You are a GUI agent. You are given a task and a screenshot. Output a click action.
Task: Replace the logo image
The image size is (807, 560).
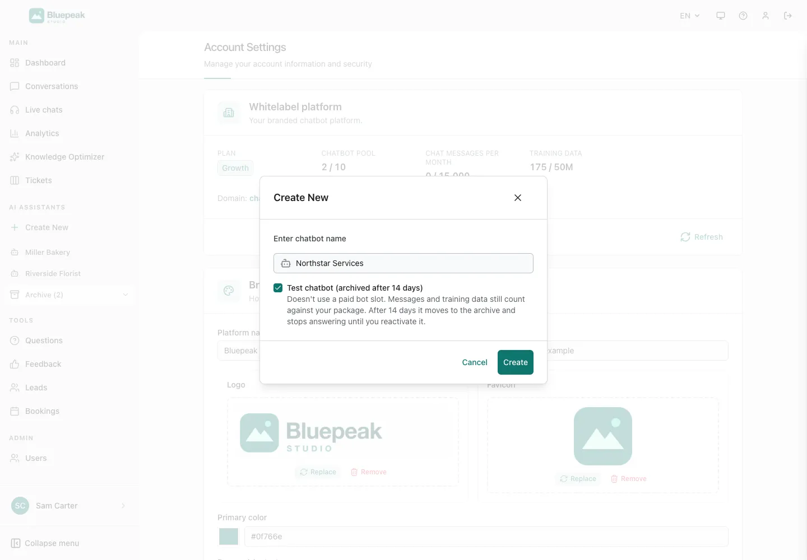point(318,472)
